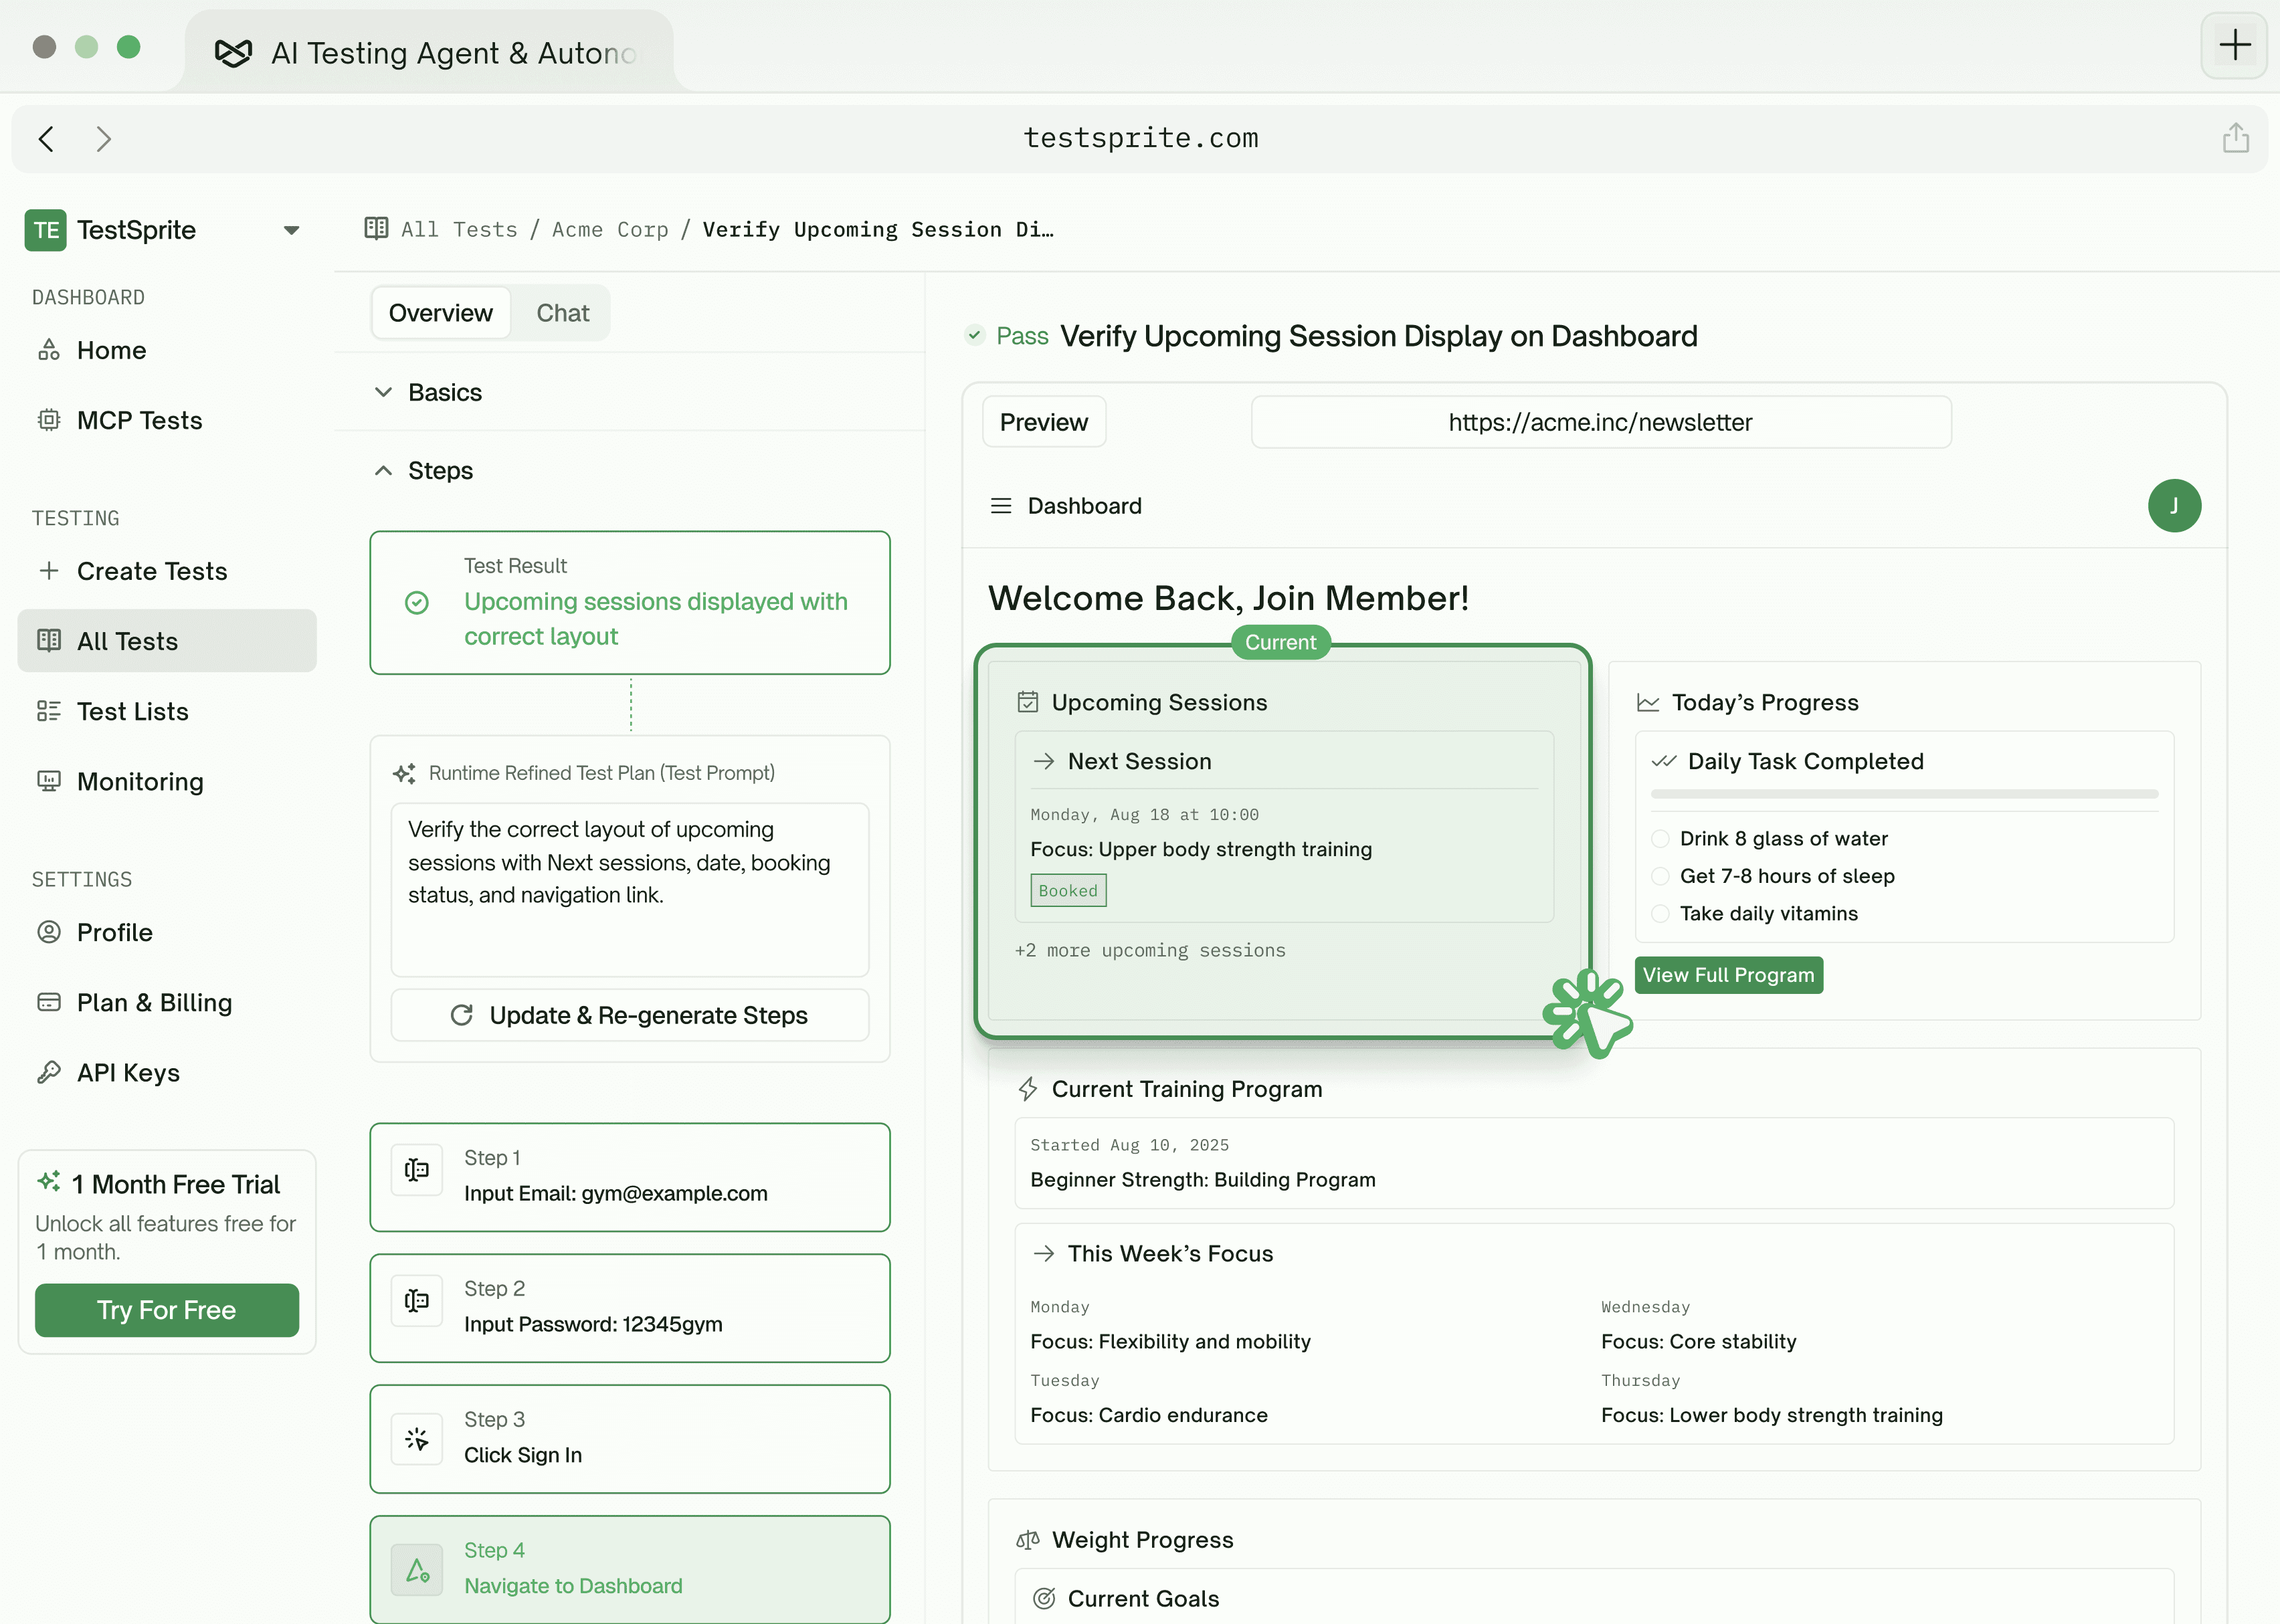Select the Overview tab
2280x1624 pixels.
[440, 313]
